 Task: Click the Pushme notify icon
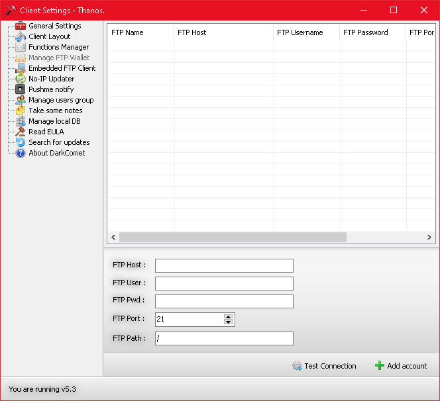click(21, 89)
